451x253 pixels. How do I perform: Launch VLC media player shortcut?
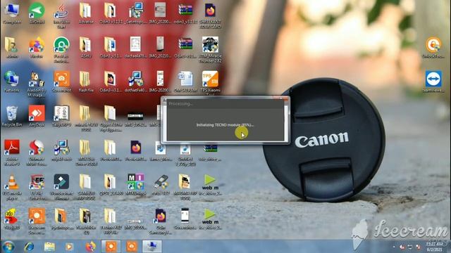click(12, 187)
